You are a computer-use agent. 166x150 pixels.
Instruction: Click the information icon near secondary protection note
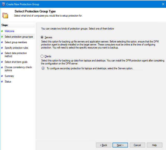point(43,68)
